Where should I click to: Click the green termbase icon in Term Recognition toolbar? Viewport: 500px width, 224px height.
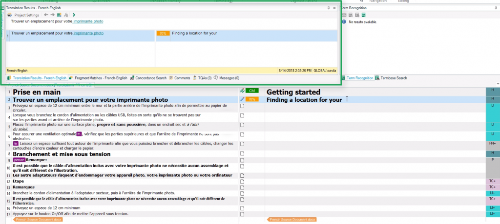click(363, 15)
